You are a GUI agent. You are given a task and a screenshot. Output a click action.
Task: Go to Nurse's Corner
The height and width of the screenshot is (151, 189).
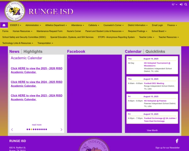74,31
